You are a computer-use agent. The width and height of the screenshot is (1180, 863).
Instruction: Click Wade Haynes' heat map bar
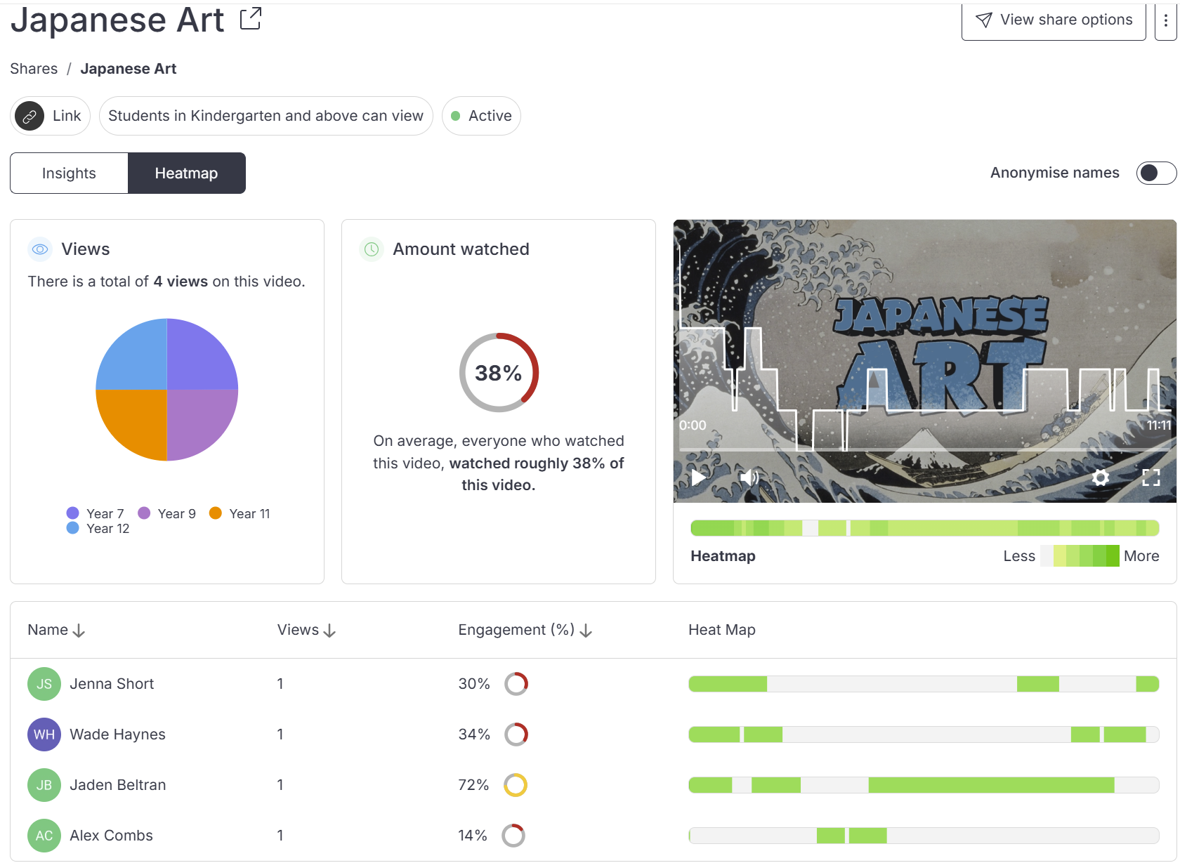(924, 734)
